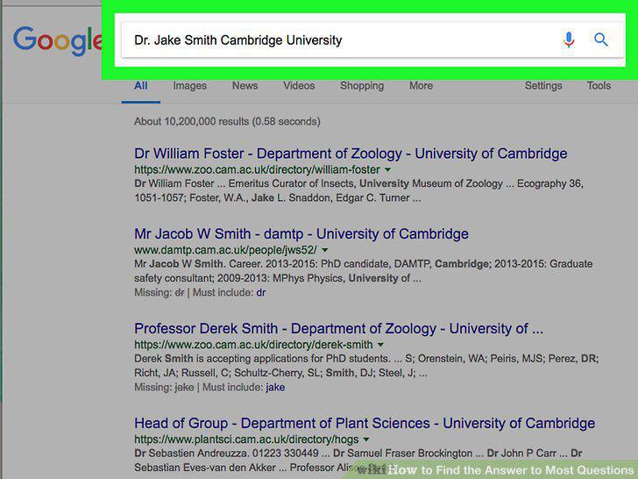638x479 pixels.
Task: Expand arrow next to directory/hogs URL
Action: [366, 439]
